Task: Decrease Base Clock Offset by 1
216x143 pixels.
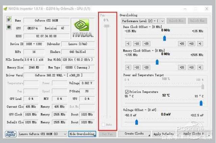Action: 128,44
